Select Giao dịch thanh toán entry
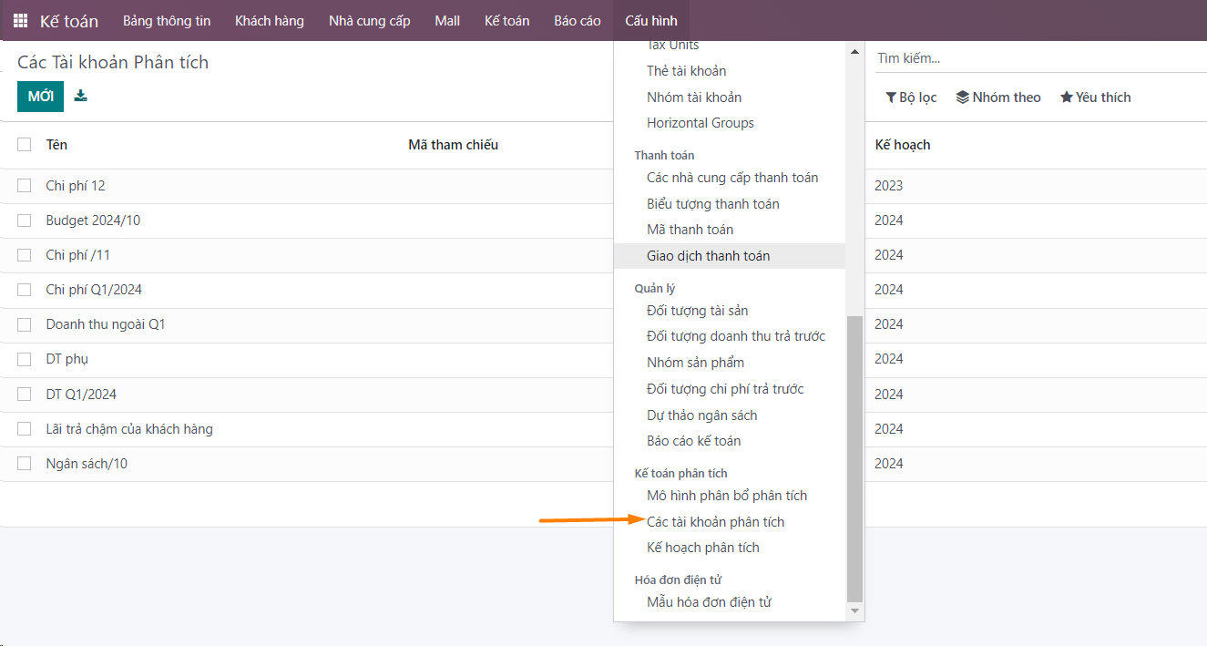 coord(730,256)
